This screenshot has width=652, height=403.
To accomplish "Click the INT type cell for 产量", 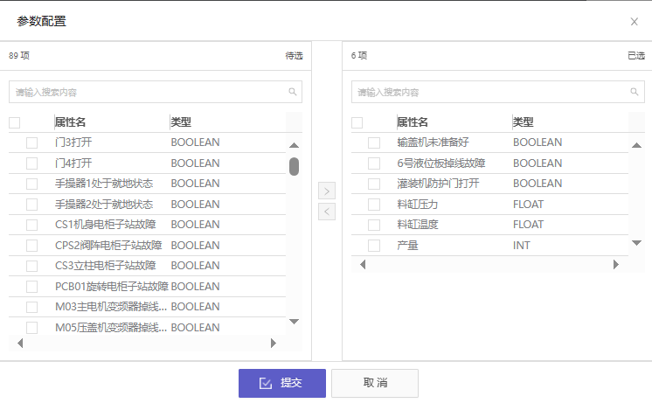I will point(522,246).
